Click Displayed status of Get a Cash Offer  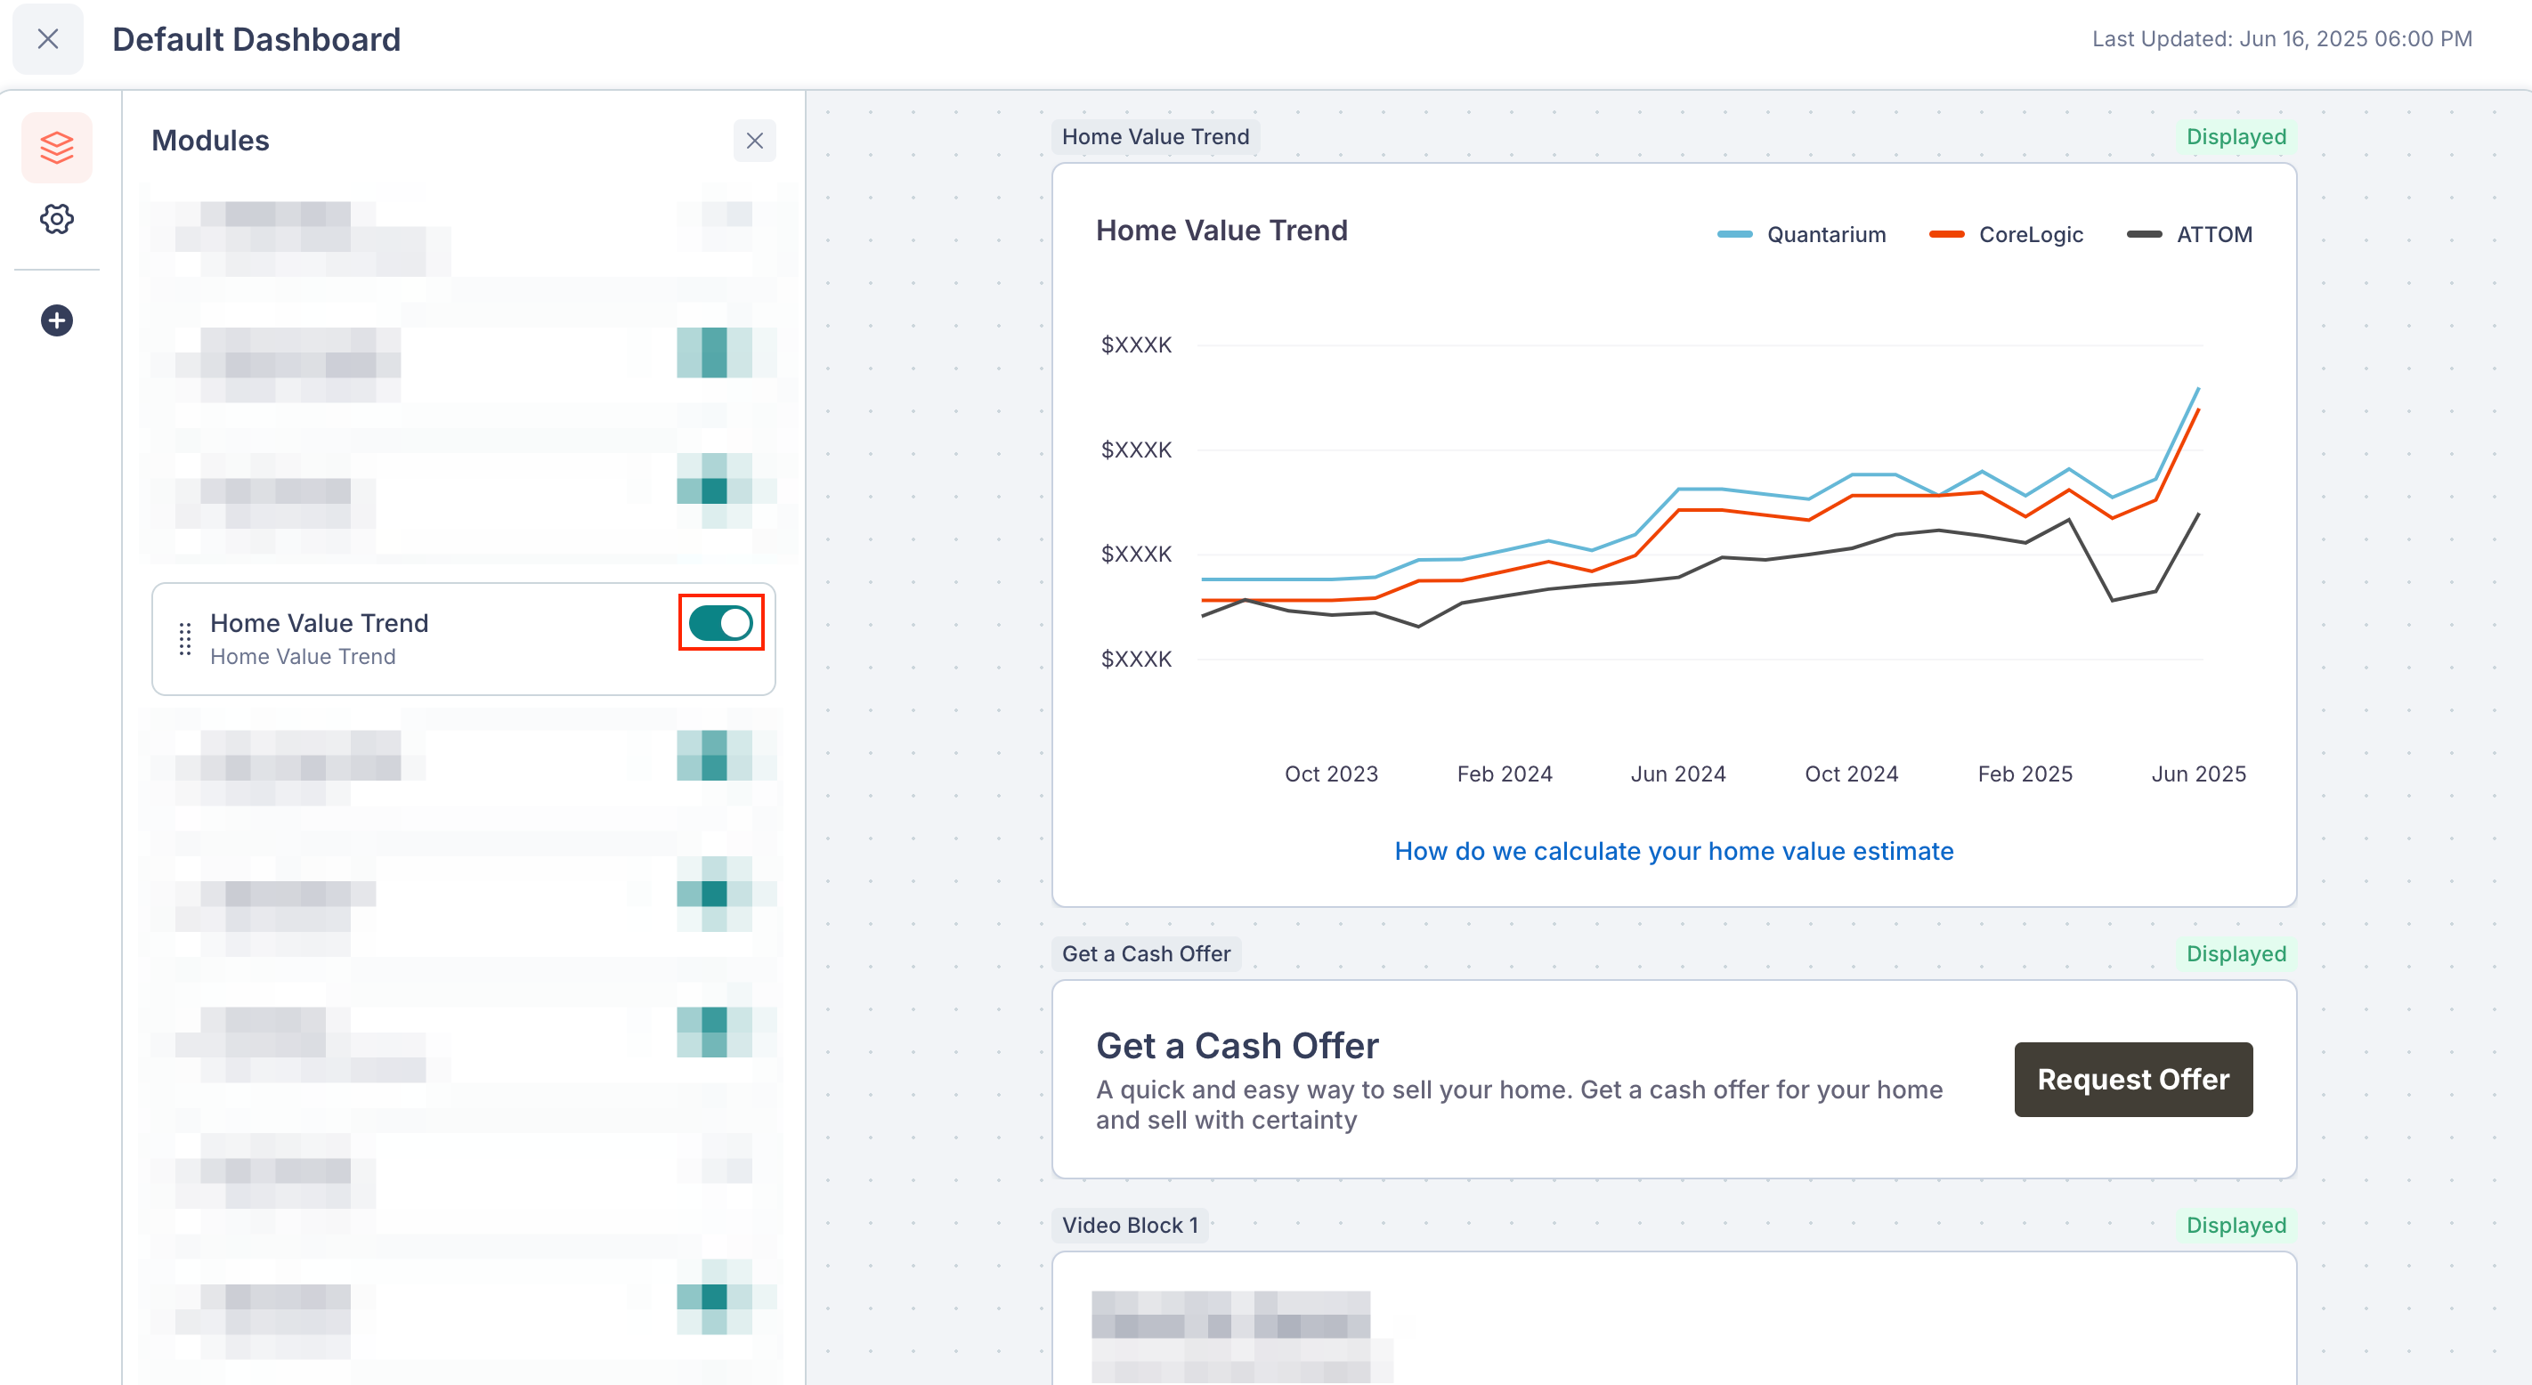click(2236, 953)
